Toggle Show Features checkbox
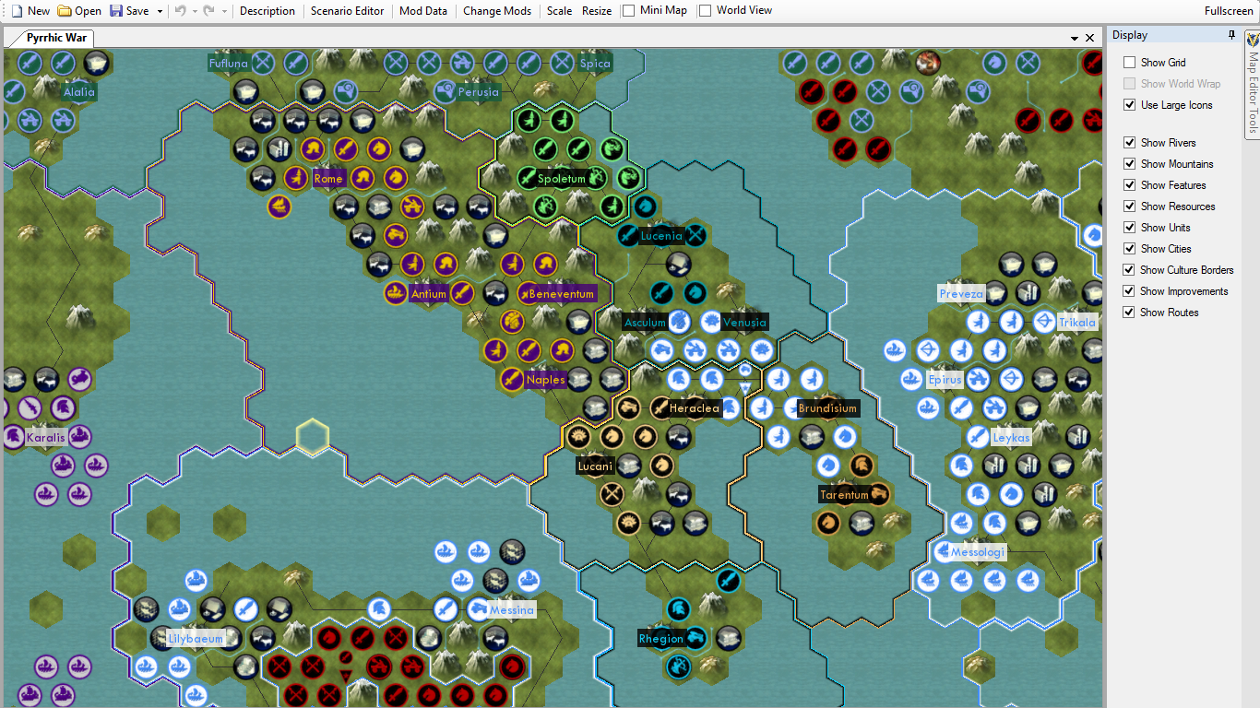Image resolution: width=1260 pixels, height=708 pixels. point(1129,185)
